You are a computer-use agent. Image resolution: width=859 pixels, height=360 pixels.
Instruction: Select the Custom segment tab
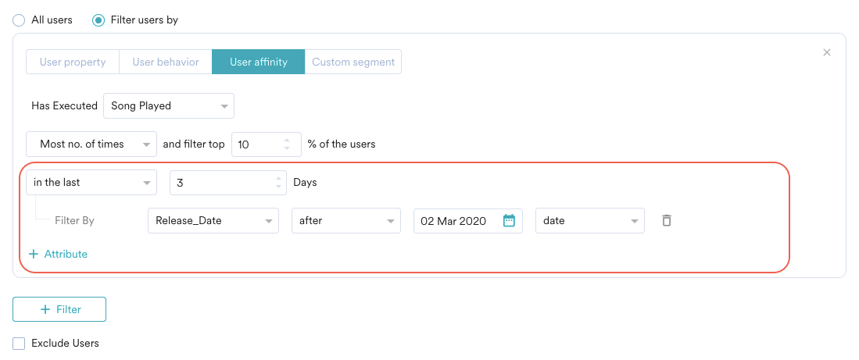click(x=353, y=62)
